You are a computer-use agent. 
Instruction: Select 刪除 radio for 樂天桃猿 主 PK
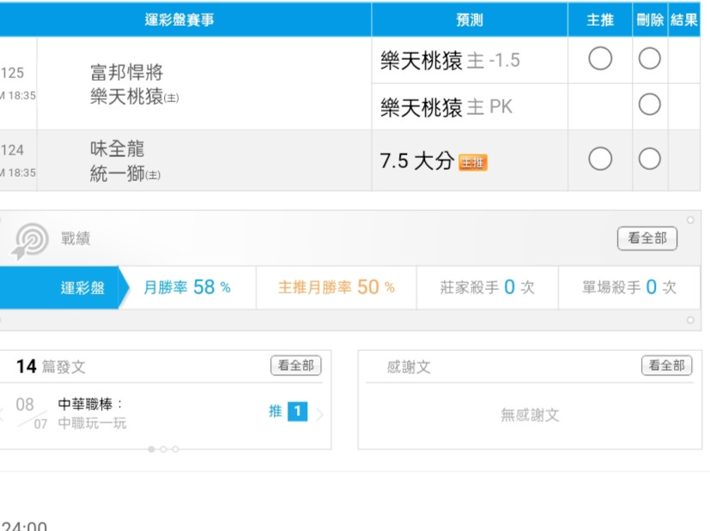point(649,105)
